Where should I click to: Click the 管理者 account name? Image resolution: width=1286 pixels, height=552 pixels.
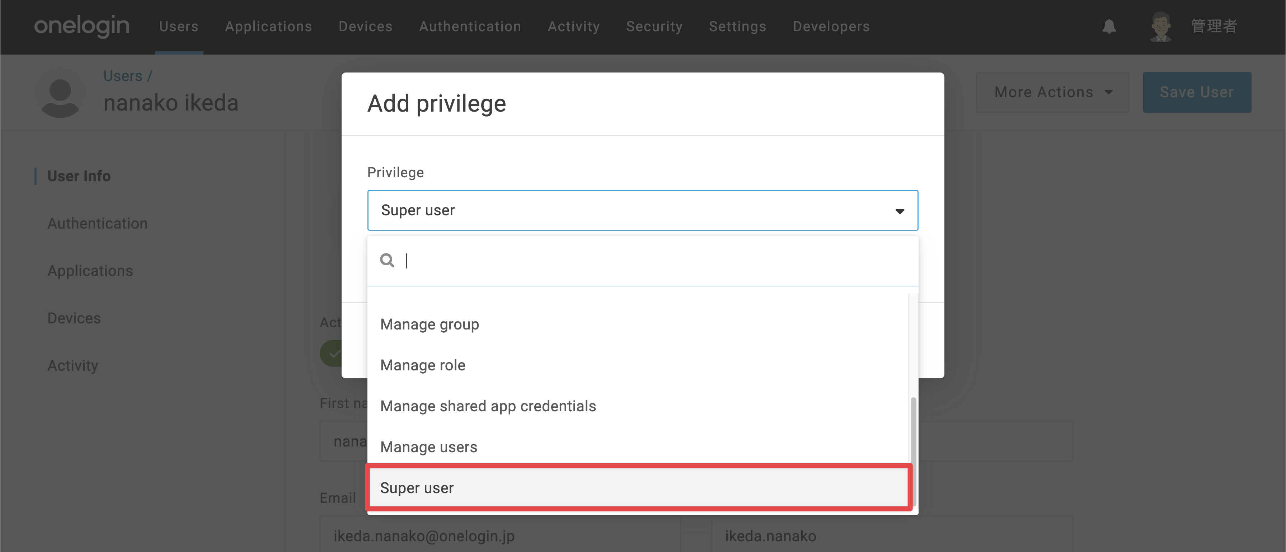(1214, 26)
